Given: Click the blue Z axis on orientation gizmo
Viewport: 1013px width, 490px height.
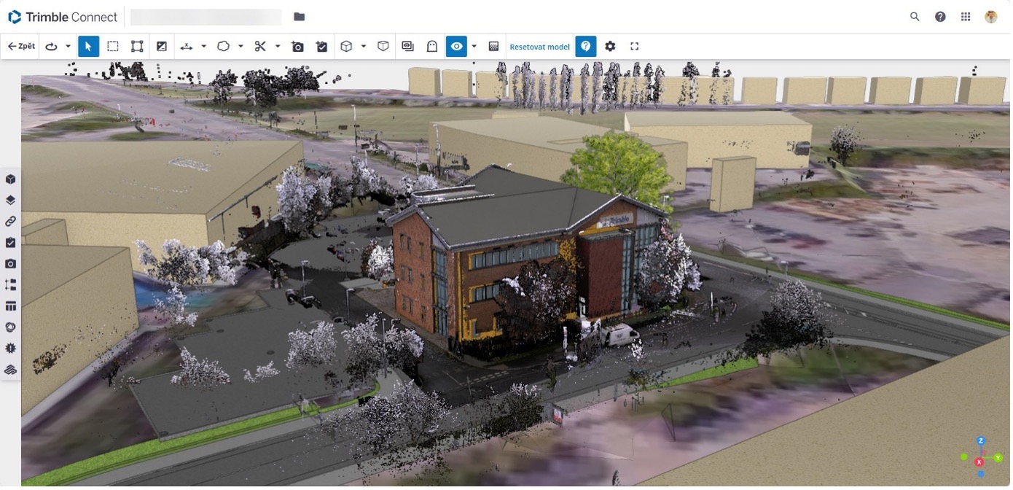Looking at the screenshot, I should pyautogui.click(x=981, y=441).
